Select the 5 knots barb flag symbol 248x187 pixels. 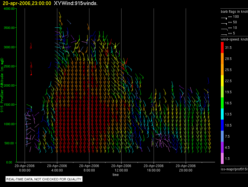[x=224, y=34]
